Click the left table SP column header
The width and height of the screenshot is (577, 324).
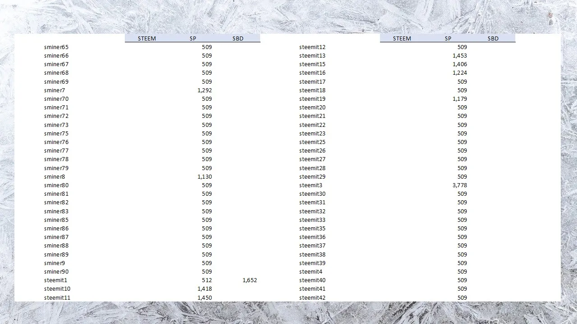193,38
